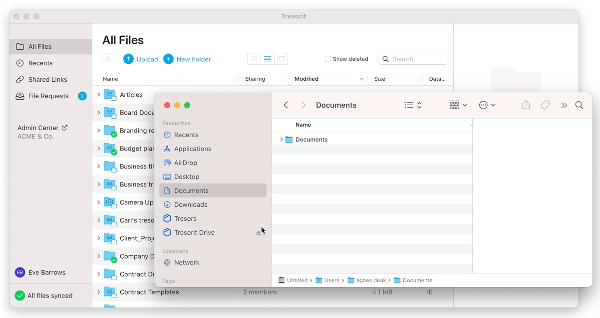The image size is (600, 318).
Task: Open Downloads in the Finder sidebar
Action: pyautogui.click(x=213, y=204)
